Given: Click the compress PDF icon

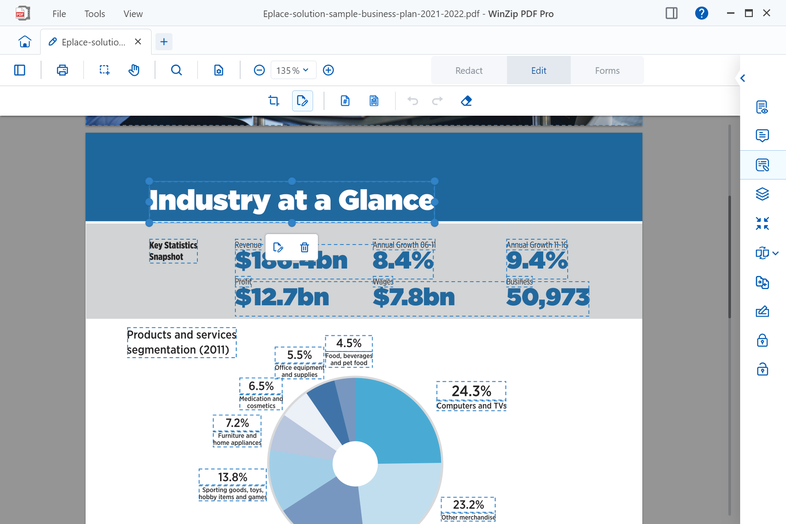Looking at the screenshot, I should (762, 224).
